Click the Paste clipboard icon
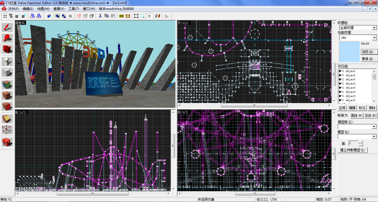The height and width of the screenshot is (202, 378). tap(113, 16)
